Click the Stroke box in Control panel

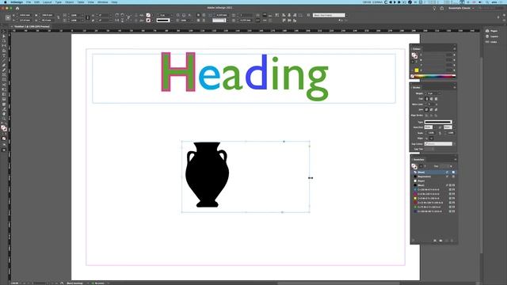148,21
